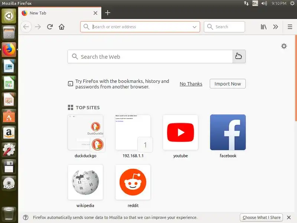Click the Firefox launcher icon

point(9,49)
